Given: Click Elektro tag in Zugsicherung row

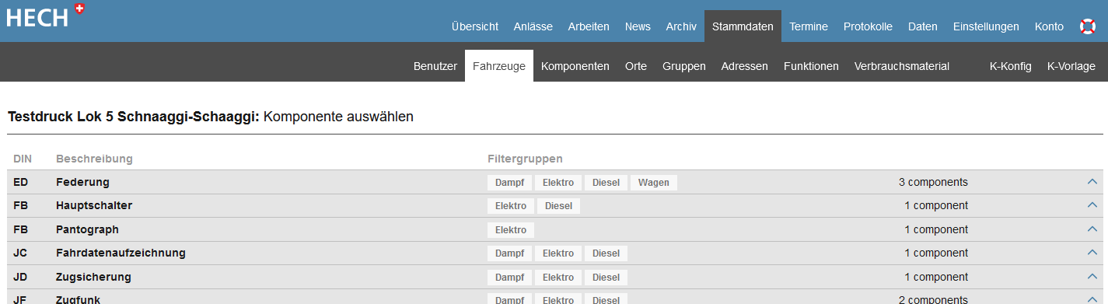Looking at the screenshot, I should pyautogui.click(x=558, y=278).
